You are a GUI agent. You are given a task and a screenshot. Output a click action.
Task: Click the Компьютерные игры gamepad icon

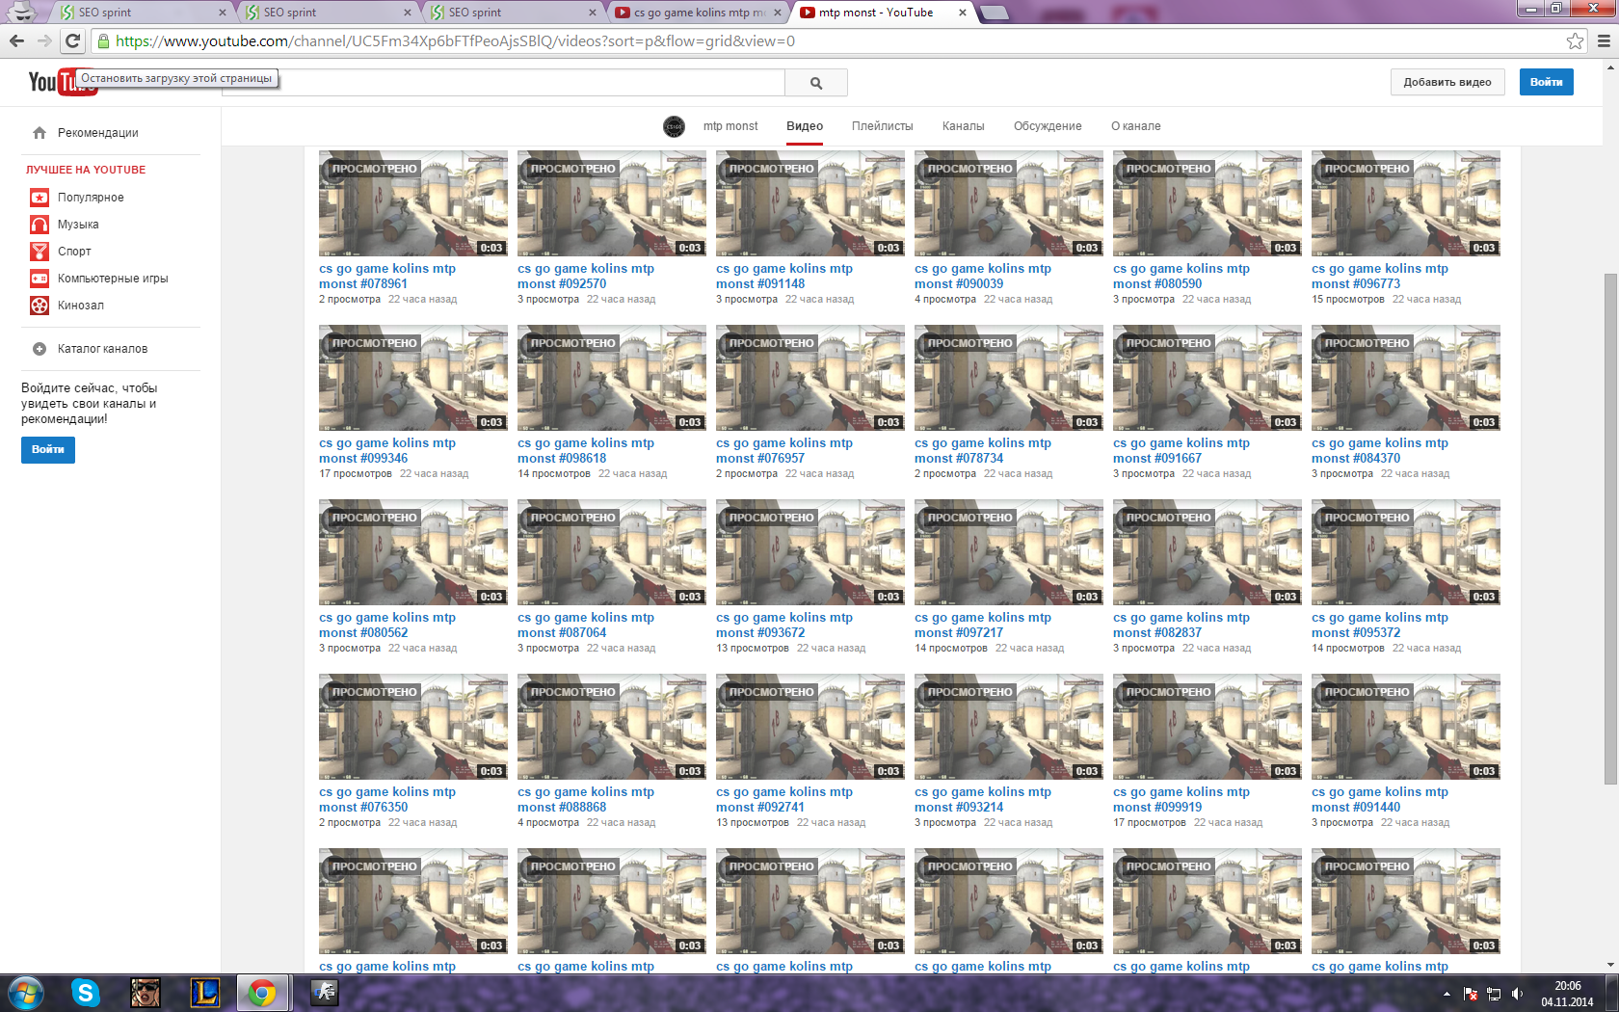(40, 279)
